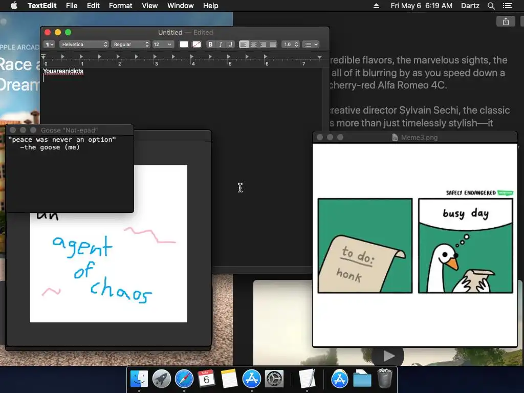Open the App Store downloads stack in Dock

[x=340, y=379]
